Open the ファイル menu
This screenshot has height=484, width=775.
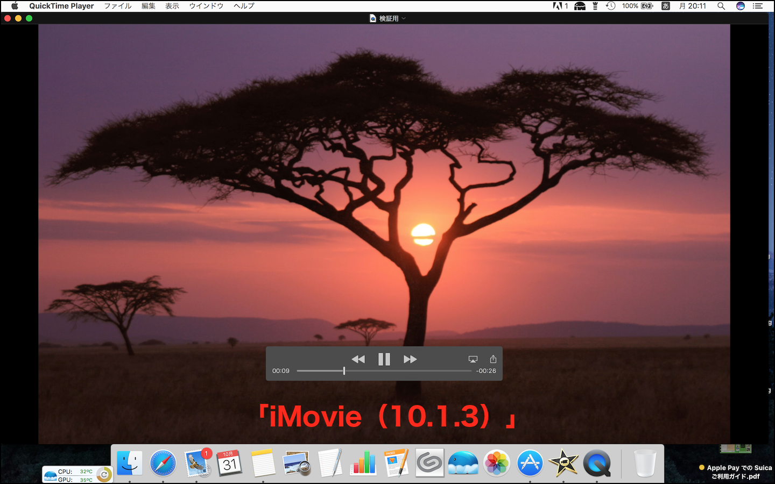(x=118, y=6)
